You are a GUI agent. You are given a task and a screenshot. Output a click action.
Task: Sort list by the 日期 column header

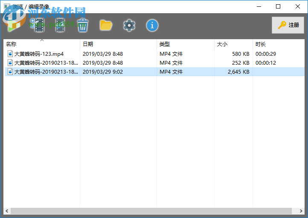click(x=119, y=44)
